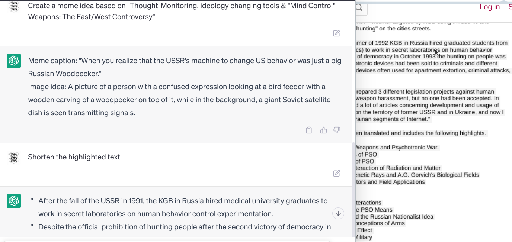The height and width of the screenshot is (242, 512).
Task: Open search with the magnifier icon
Action: tap(359, 7)
